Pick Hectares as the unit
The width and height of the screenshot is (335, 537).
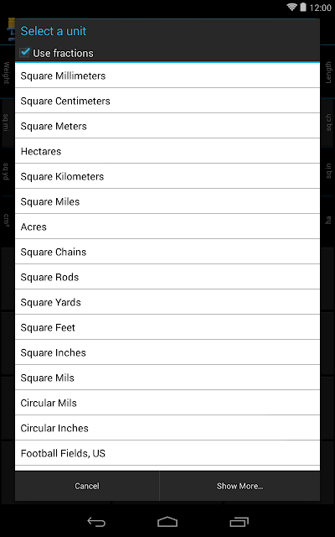[x=167, y=151]
